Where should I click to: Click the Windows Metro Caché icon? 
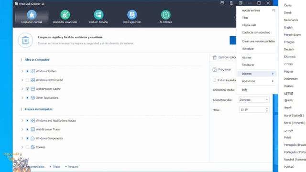pyautogui.click(x=33, y=80)
